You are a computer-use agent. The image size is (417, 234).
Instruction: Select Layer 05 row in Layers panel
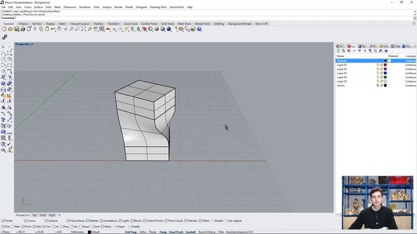(375, 81)
